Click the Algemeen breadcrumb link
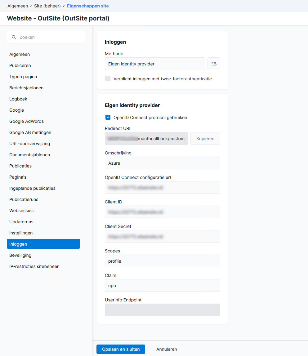 pos(18,6)
